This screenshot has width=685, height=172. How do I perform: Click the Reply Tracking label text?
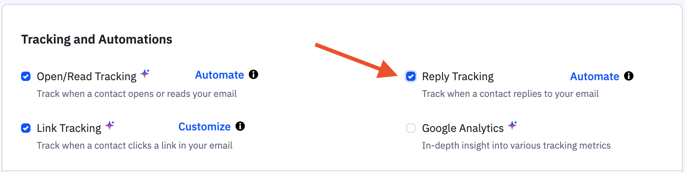tap(458, 76)
